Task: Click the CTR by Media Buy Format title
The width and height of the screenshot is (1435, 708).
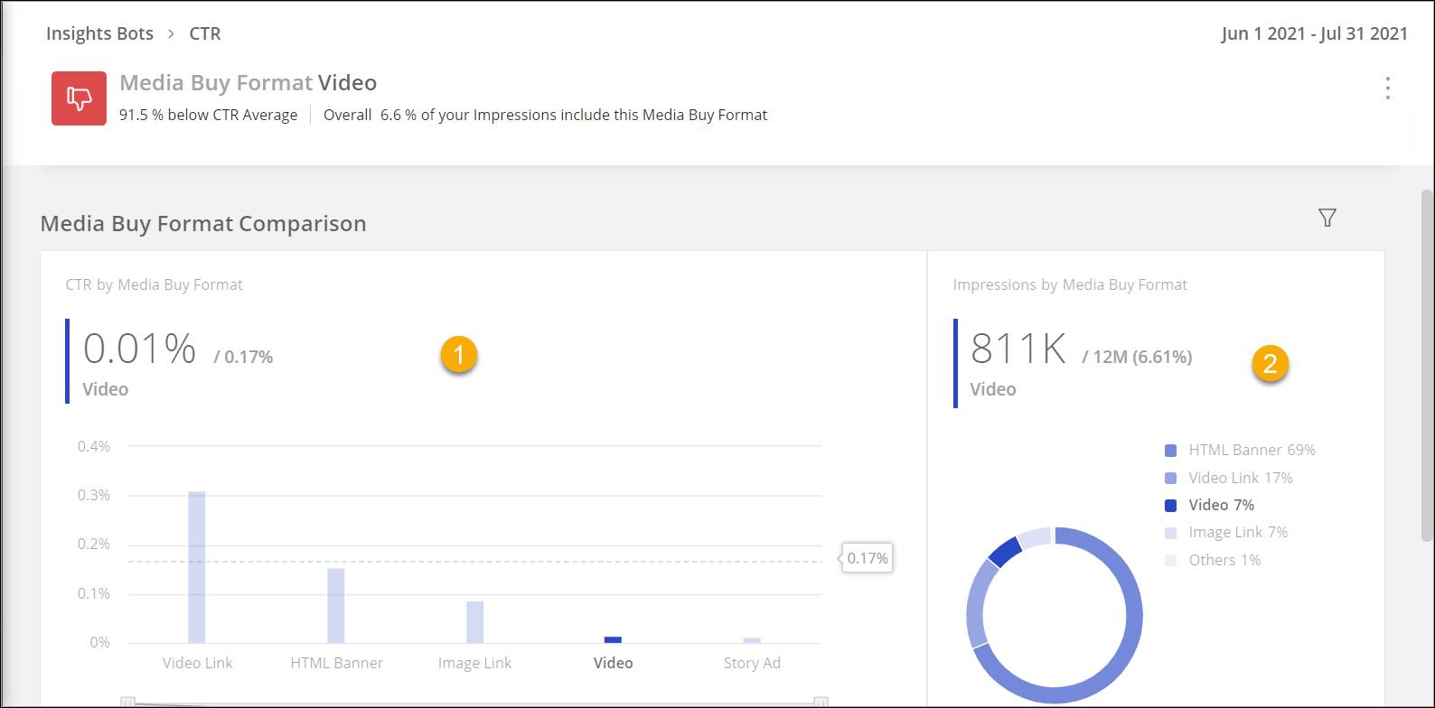Action: coord(155,284)
